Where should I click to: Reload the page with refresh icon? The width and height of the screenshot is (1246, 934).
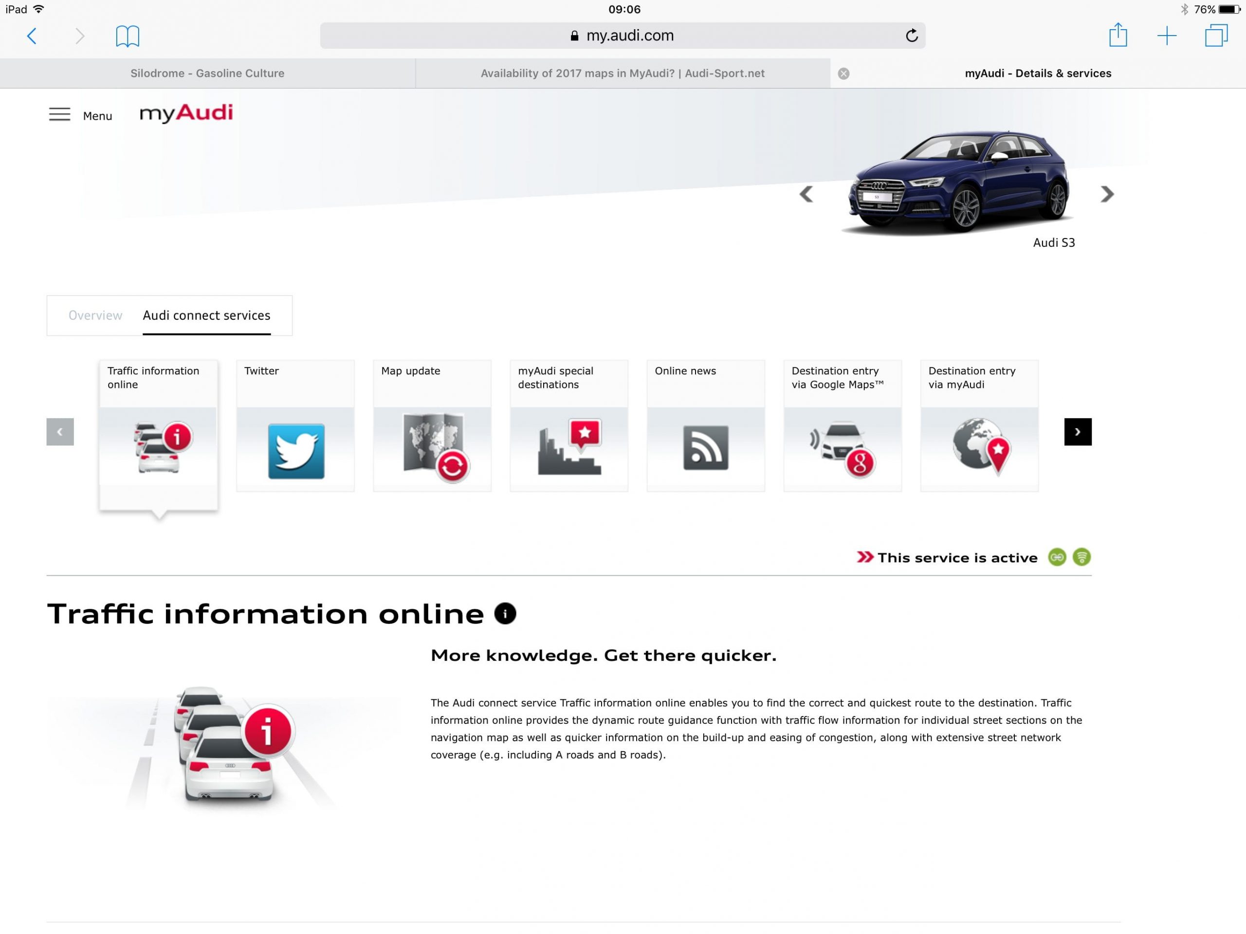click(912, 36)
